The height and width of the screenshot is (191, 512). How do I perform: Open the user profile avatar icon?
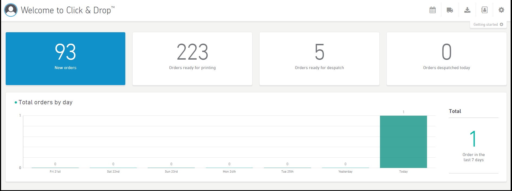click(x=11, y=10)
